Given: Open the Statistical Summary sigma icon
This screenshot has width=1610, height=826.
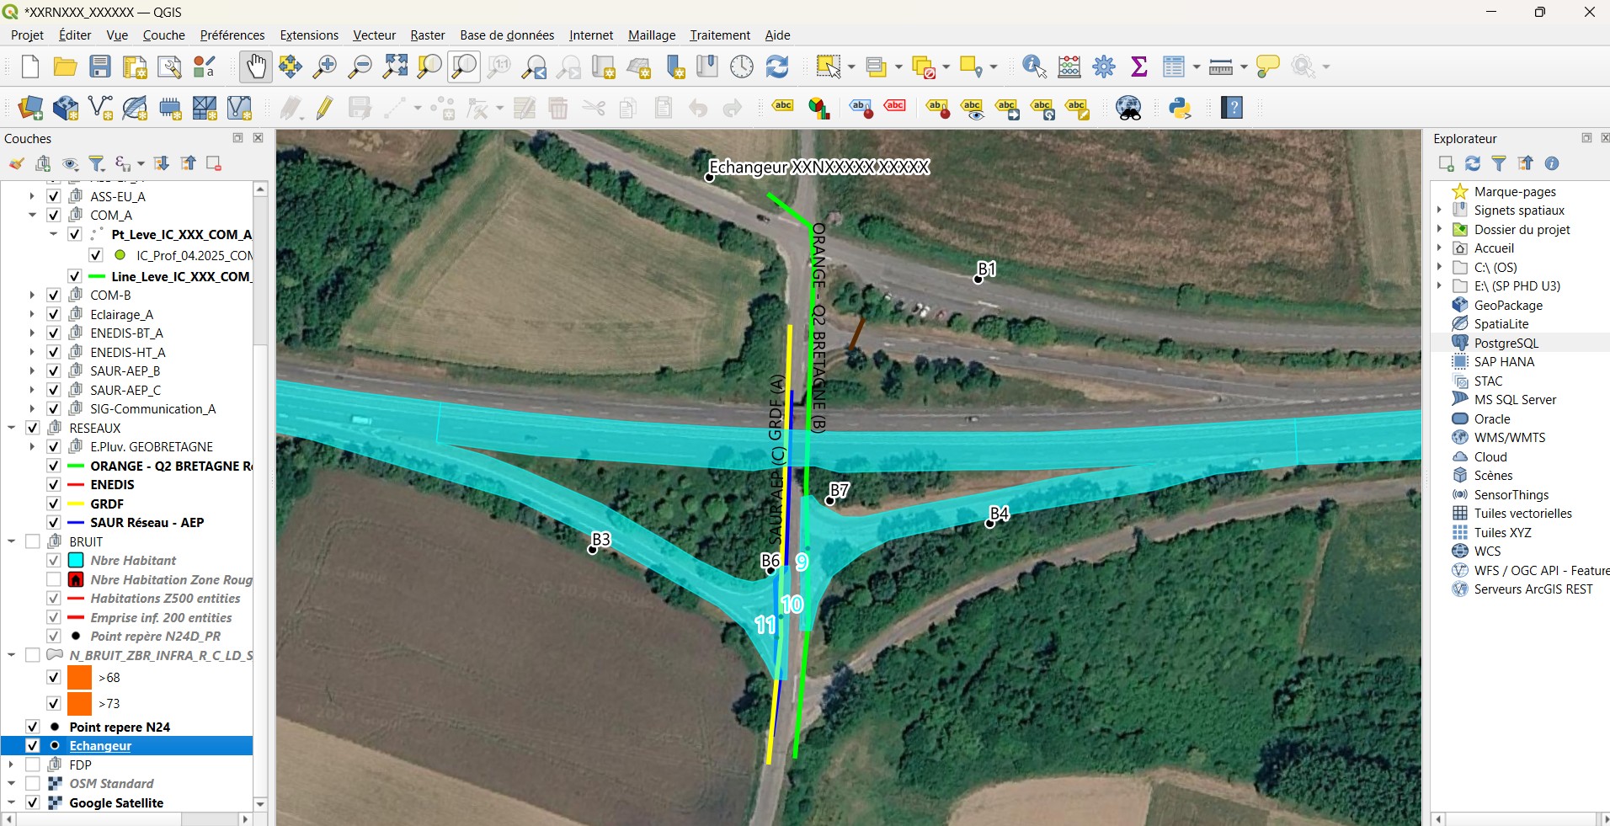Looking at the screenshot, I should click(1139, 67).
